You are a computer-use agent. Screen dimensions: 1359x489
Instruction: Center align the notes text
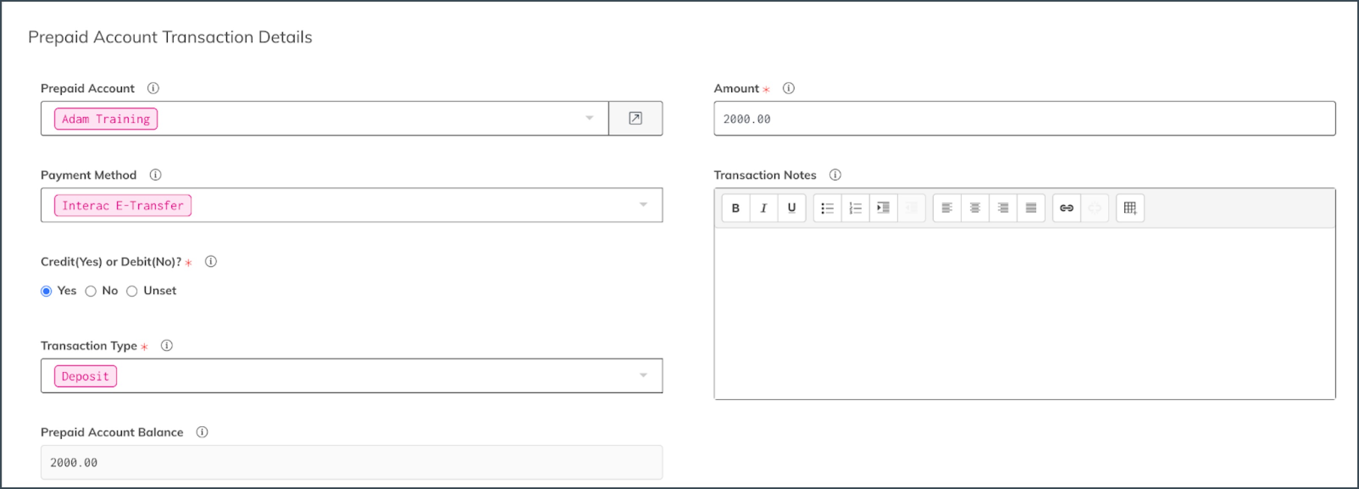pos(975,208)
